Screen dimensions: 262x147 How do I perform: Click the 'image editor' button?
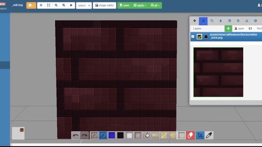click(x=104, y=5)
